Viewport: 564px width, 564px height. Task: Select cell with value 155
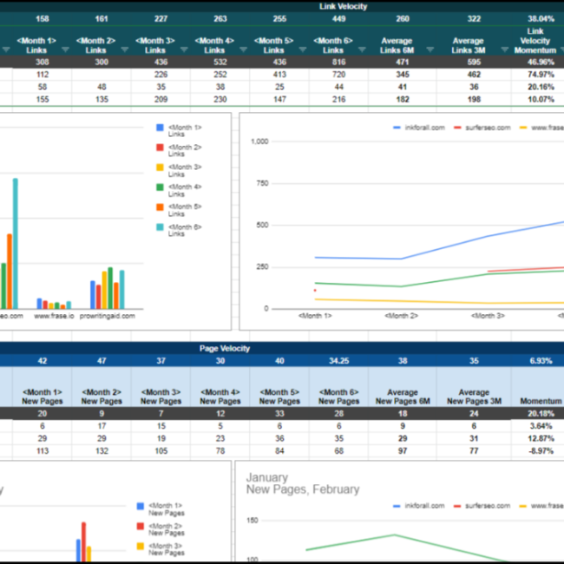pyautogui.click(x=43, y=99)
